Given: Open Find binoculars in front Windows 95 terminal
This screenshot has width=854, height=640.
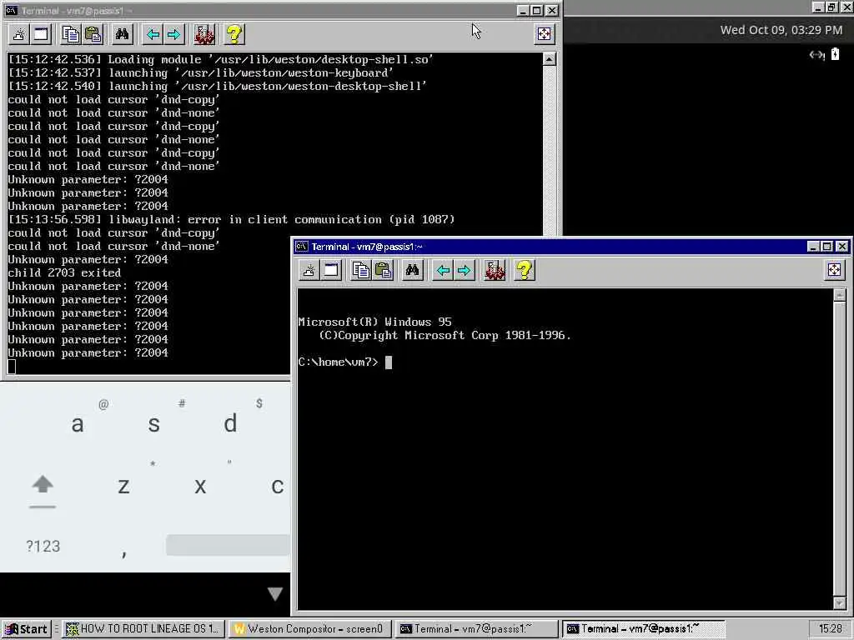Looking at the screenshot, I should coord(412,270).
